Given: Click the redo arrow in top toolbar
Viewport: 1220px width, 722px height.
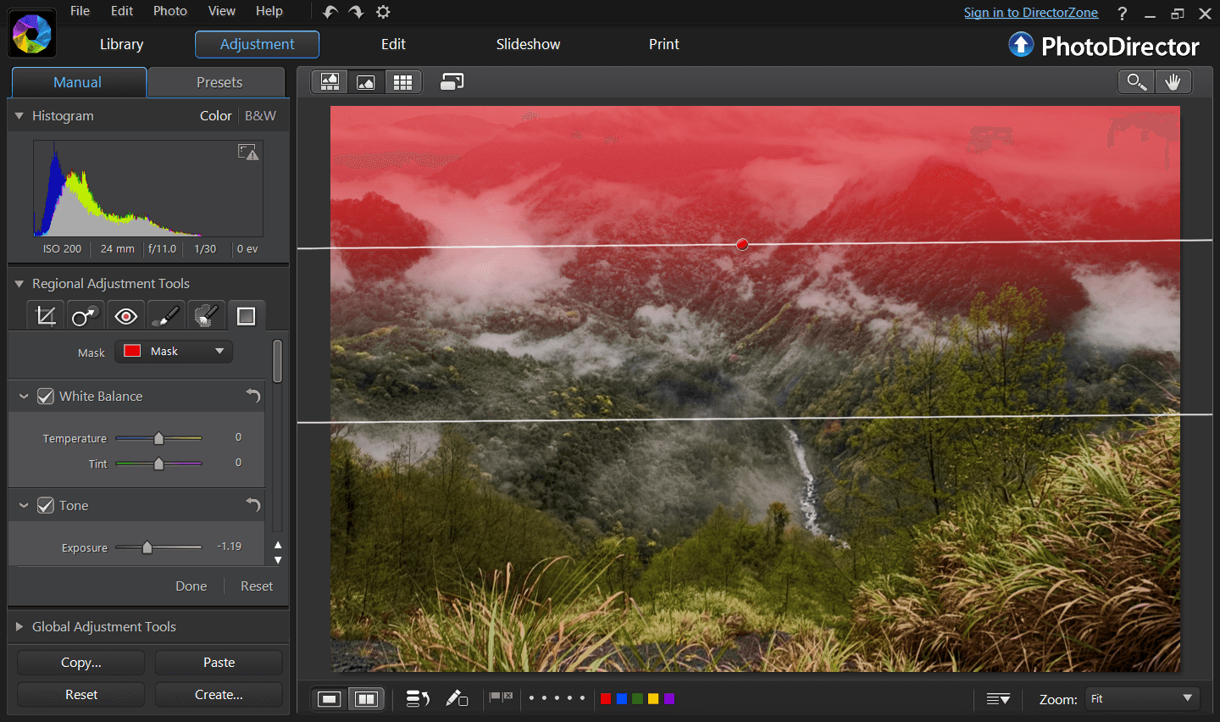Looking at the screenshot, I should pos(357,12).
